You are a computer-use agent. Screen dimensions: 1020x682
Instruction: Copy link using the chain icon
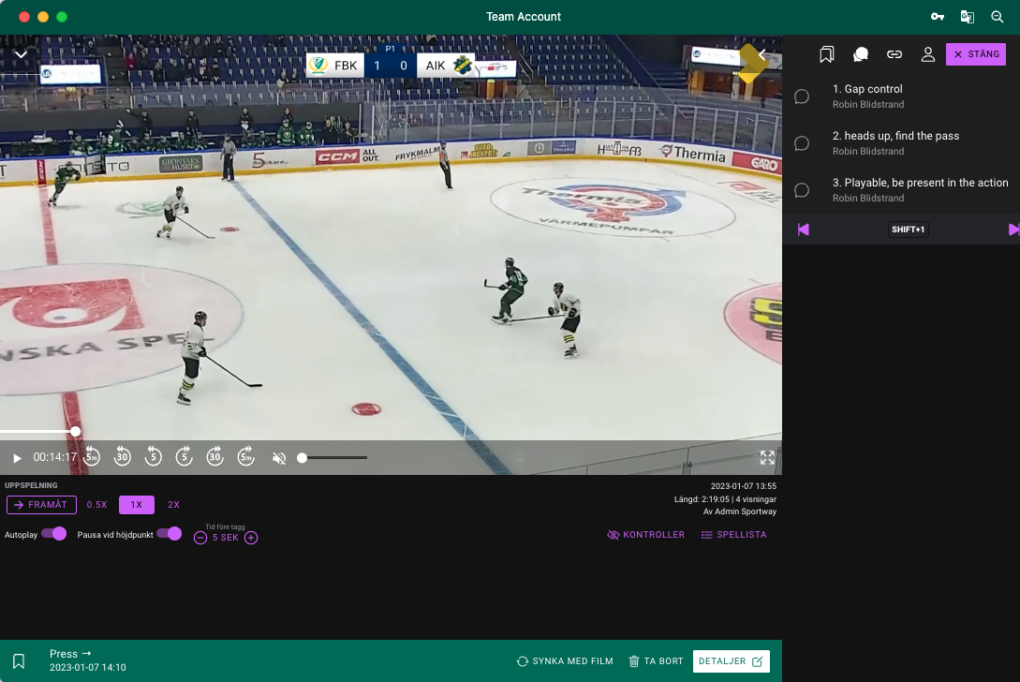[894, 54]
